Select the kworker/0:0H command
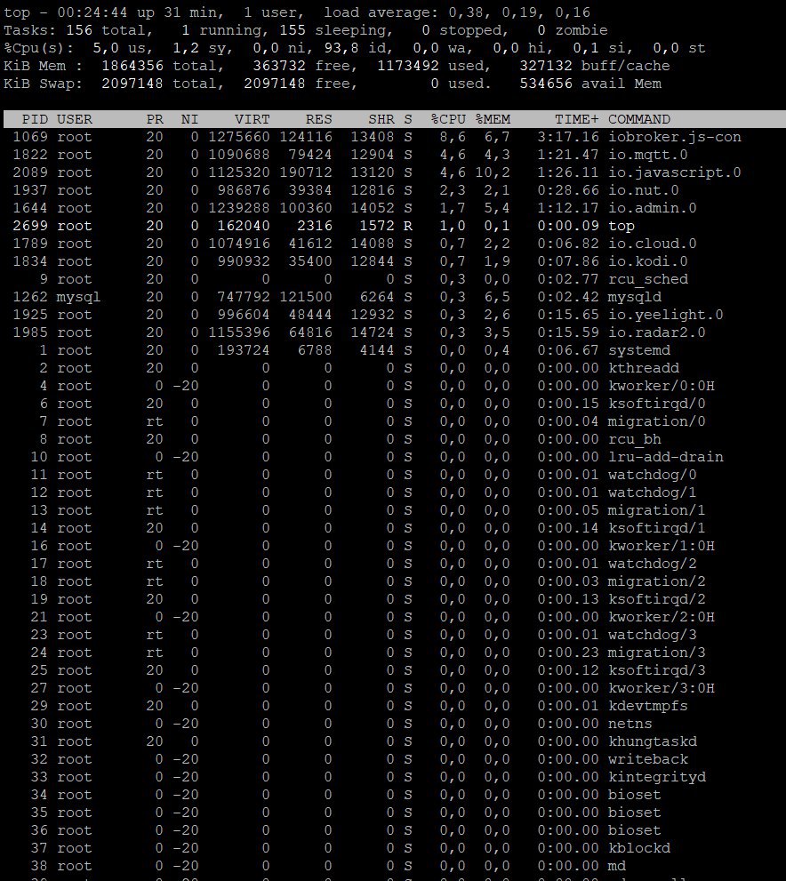 point(662,386)
